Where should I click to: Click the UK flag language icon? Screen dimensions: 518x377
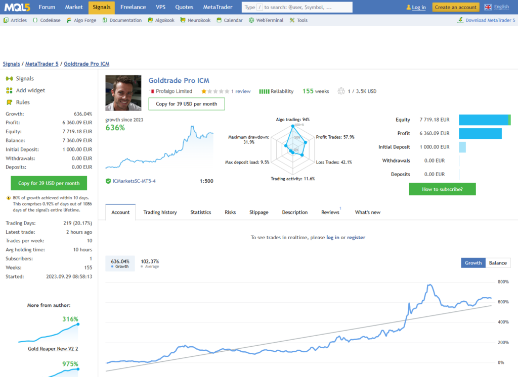click(488, 7)
